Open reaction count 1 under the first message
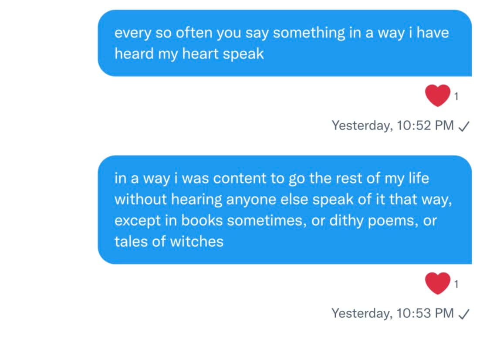 point(456,97)
